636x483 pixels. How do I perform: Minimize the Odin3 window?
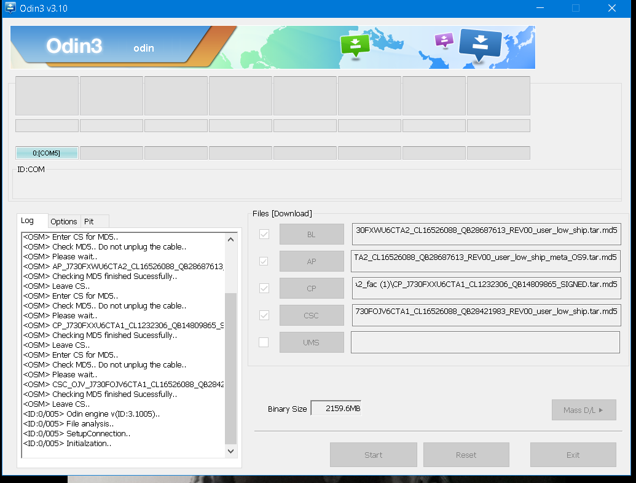[x=540, y=8]
